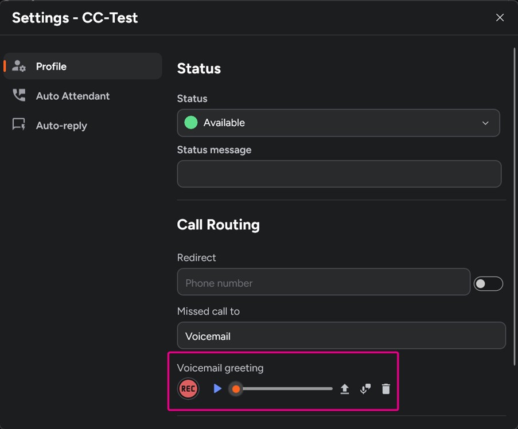Screen dimensions: 518x429
Task: Enable the Redirect toggle switch
Action: point(488,283)
